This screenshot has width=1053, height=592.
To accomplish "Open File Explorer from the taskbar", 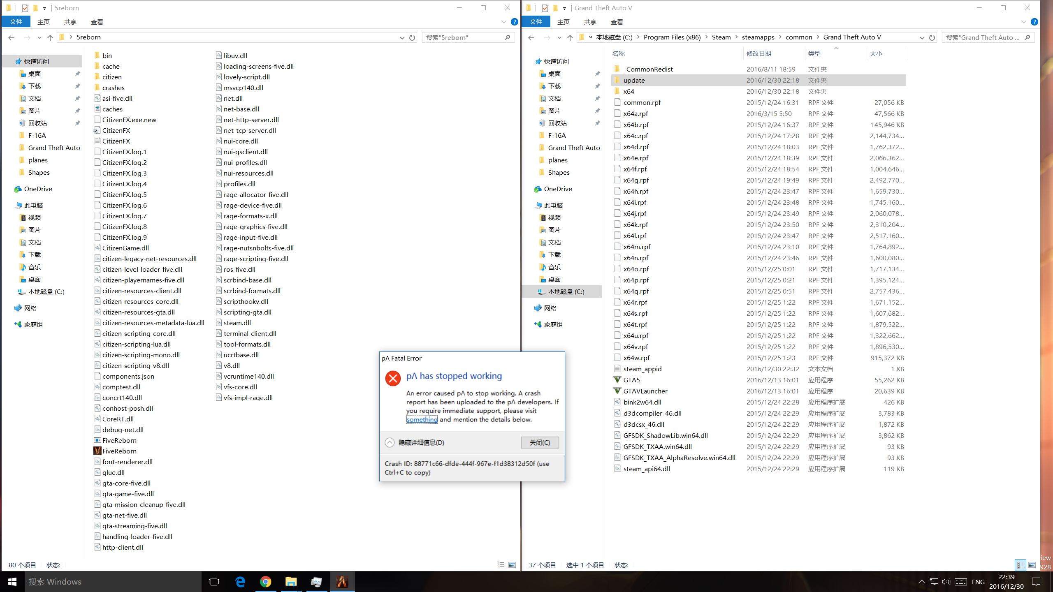I will pyautogui.click(x=291, y=582).
